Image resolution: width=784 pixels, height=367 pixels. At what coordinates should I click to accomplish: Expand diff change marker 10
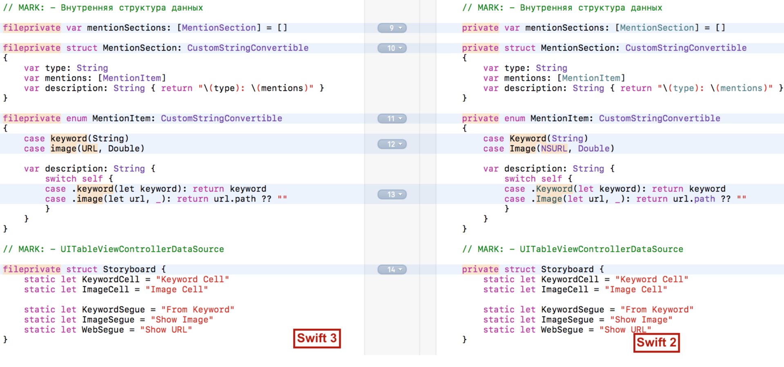392,48
